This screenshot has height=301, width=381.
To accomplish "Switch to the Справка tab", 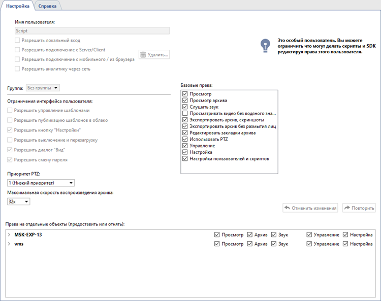I will coord(48,6).
